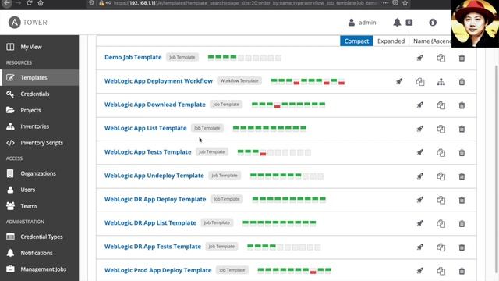The width and height of the screenshot is (499, 281).
Task: Copy WebLogic App Deployment Workflow
Action: (x=420, y=81)
